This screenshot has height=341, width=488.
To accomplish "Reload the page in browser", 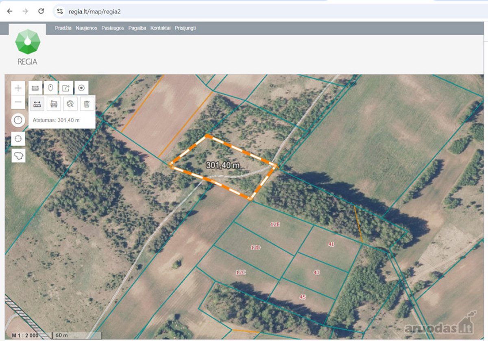I will coord(41,11).
